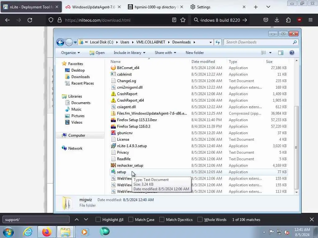
Task: Open Include in library dropdown
Action: click(129, 53)
